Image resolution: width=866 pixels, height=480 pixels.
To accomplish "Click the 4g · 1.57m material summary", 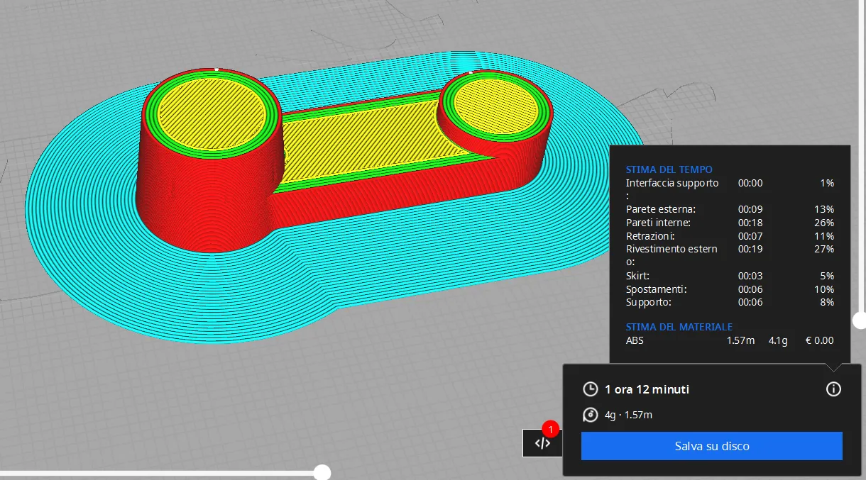I will 628,415.
